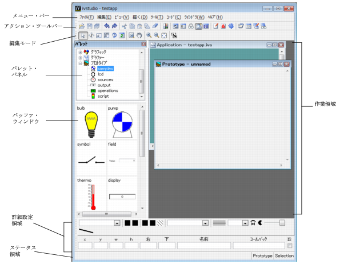The image size is (344, 264).
Task: Click the sources clock icon in tree
Action: tap(93, 79)
